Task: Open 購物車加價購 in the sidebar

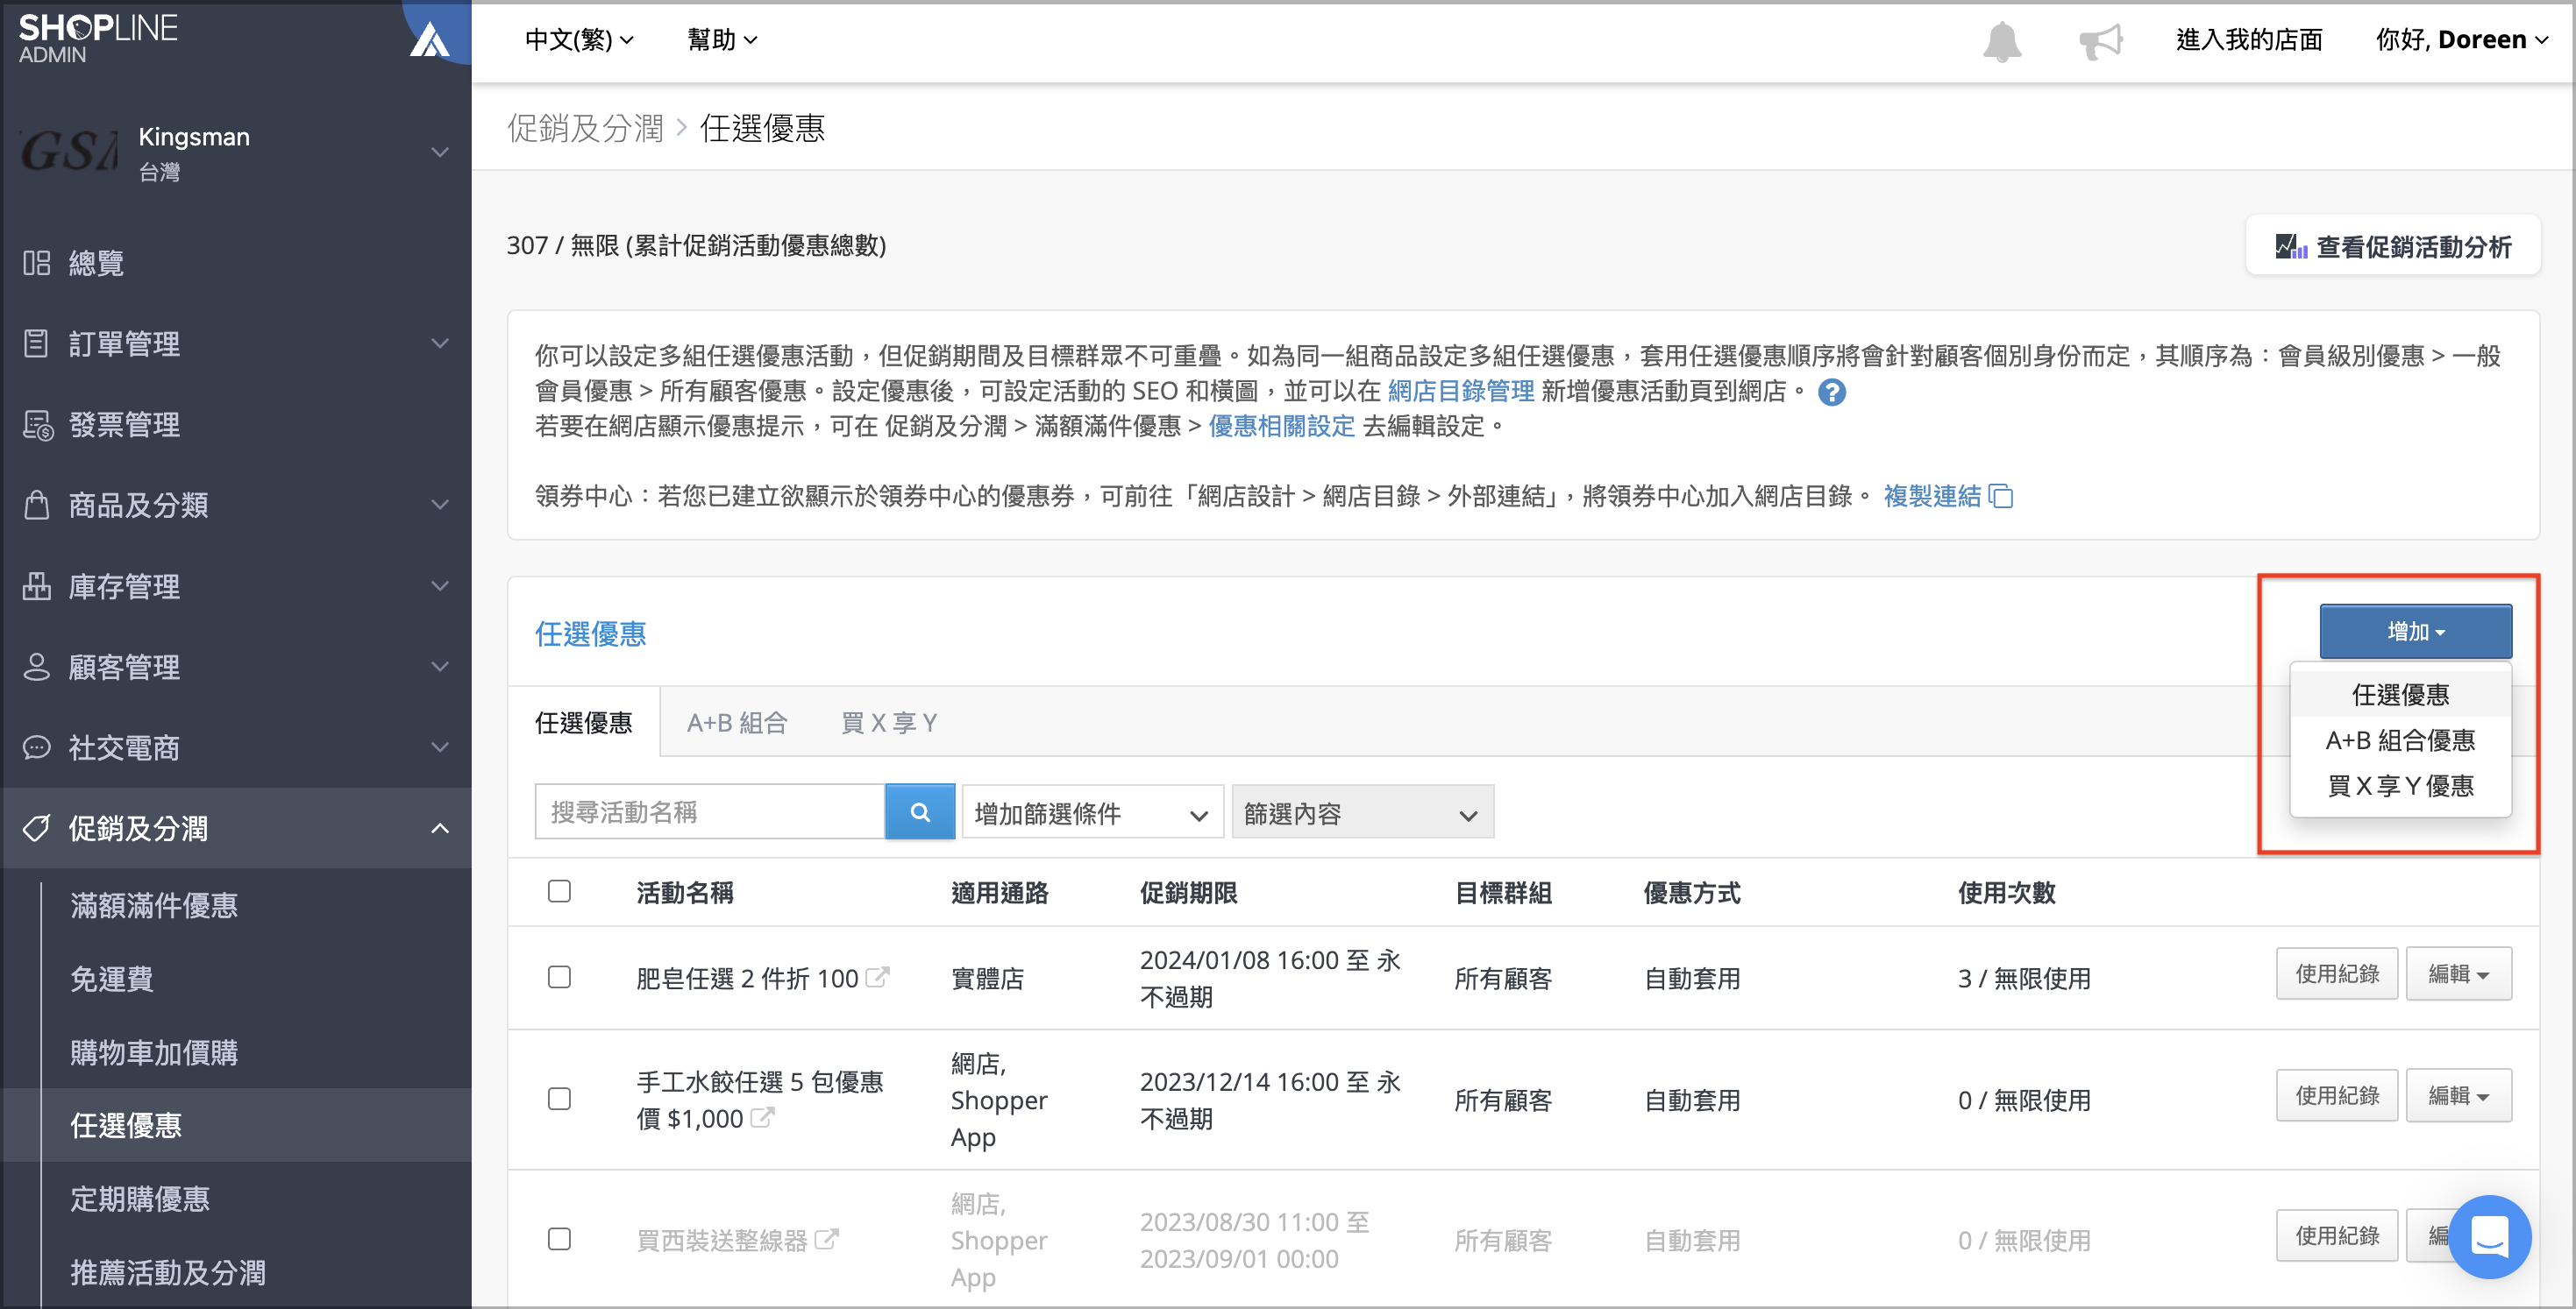Action: click(x=154, y=1052)
